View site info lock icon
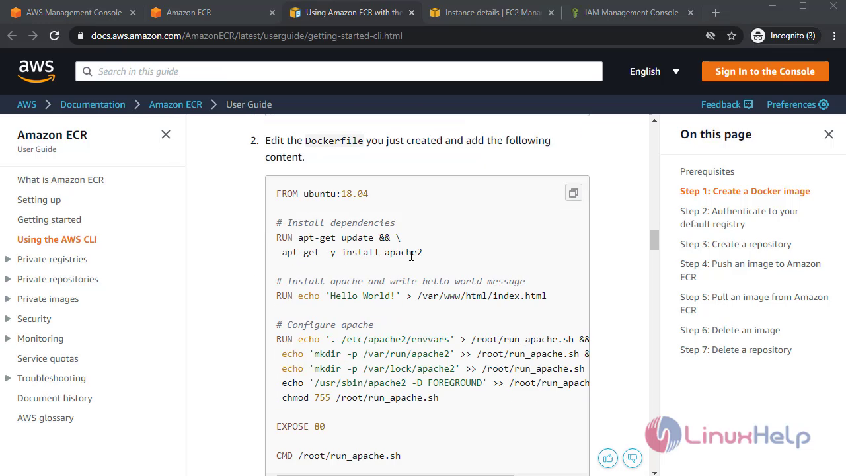This screenshot has height=476, width=846. 80,36
